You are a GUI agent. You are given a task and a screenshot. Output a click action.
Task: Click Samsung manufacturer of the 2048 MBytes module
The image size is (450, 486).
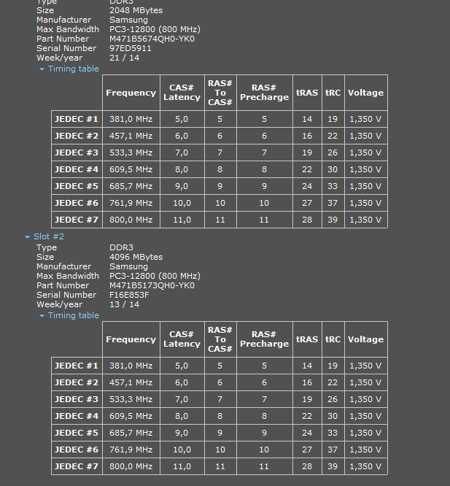[128, 20]
